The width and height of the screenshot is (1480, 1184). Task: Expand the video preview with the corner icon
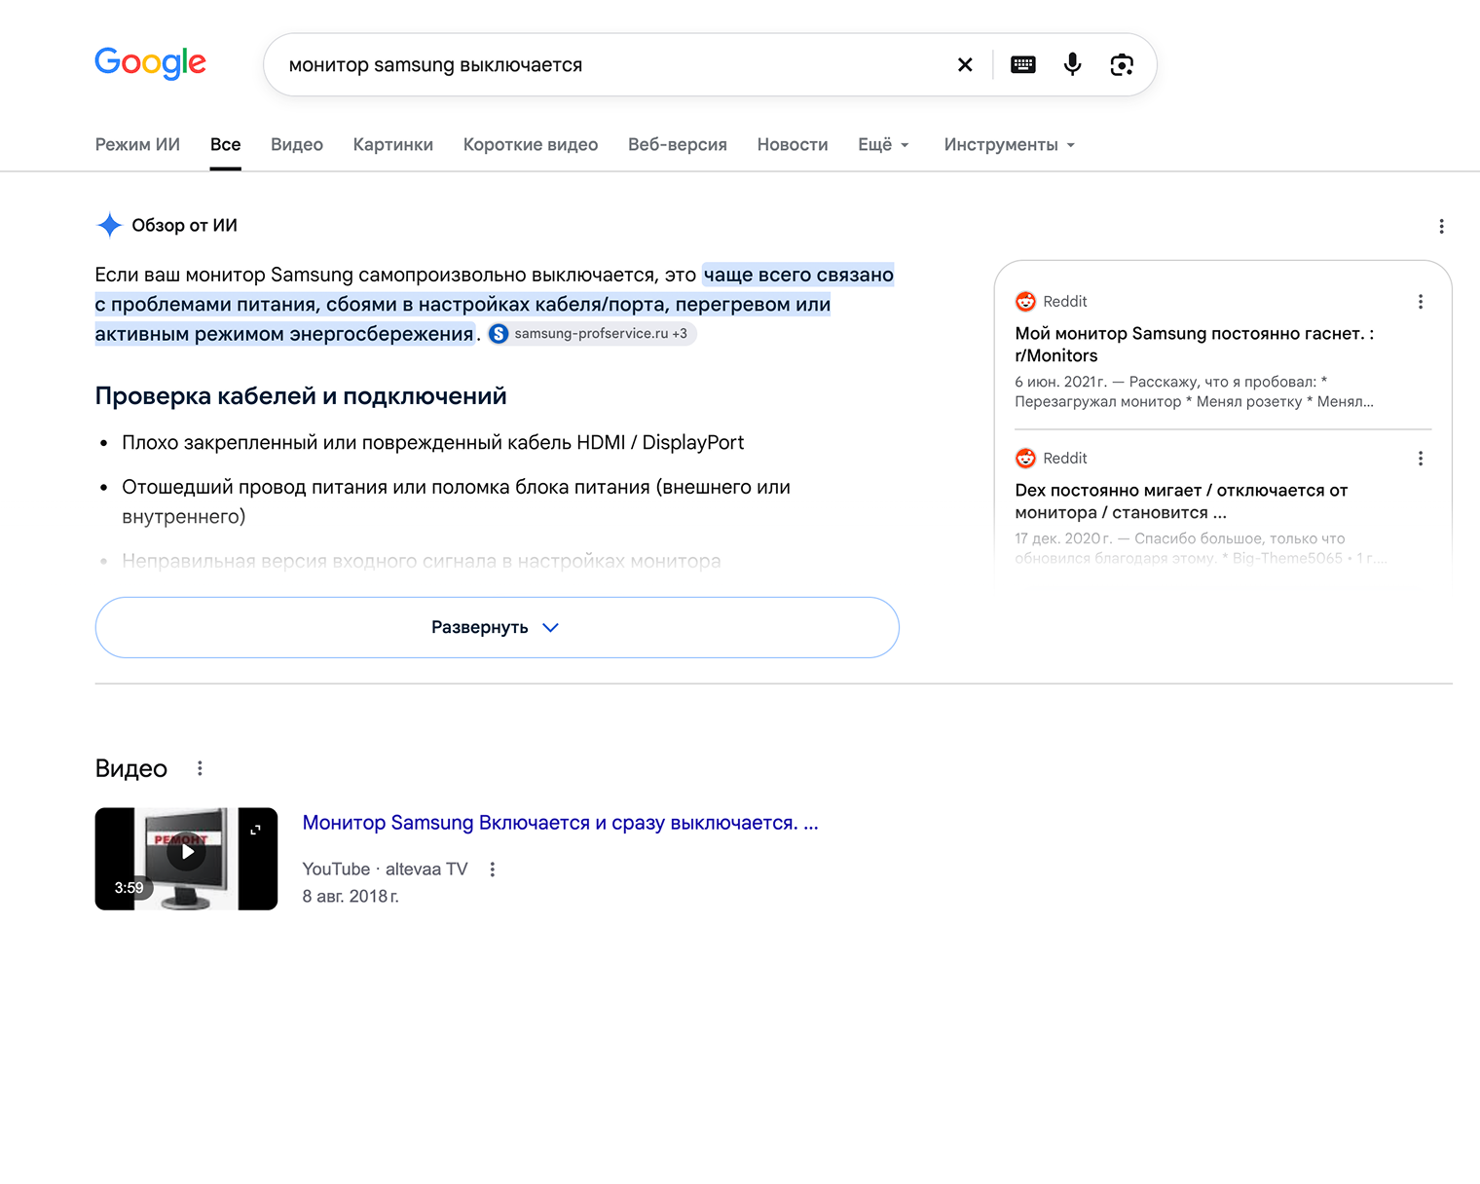255,830
